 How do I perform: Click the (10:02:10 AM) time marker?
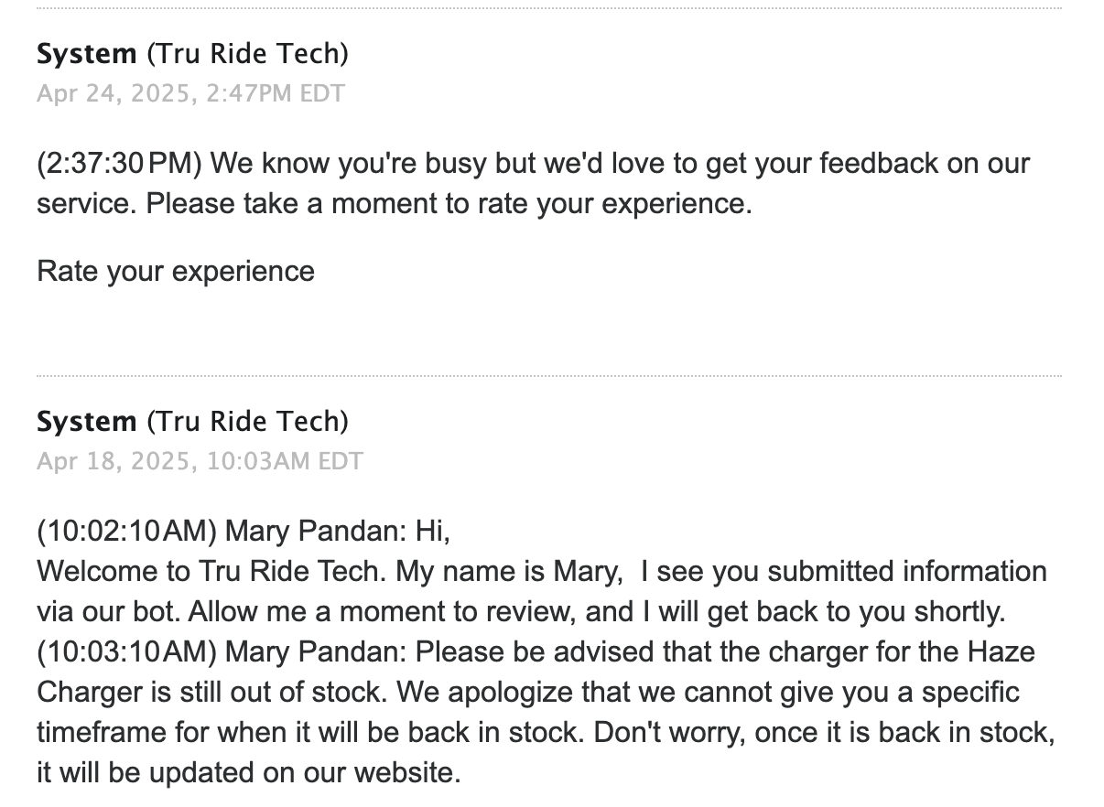click(x=126, y=531)
